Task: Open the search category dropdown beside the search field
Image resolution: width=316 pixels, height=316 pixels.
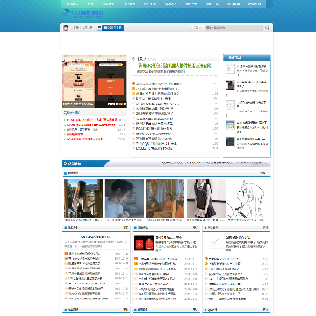Action: tap(197, 28)
